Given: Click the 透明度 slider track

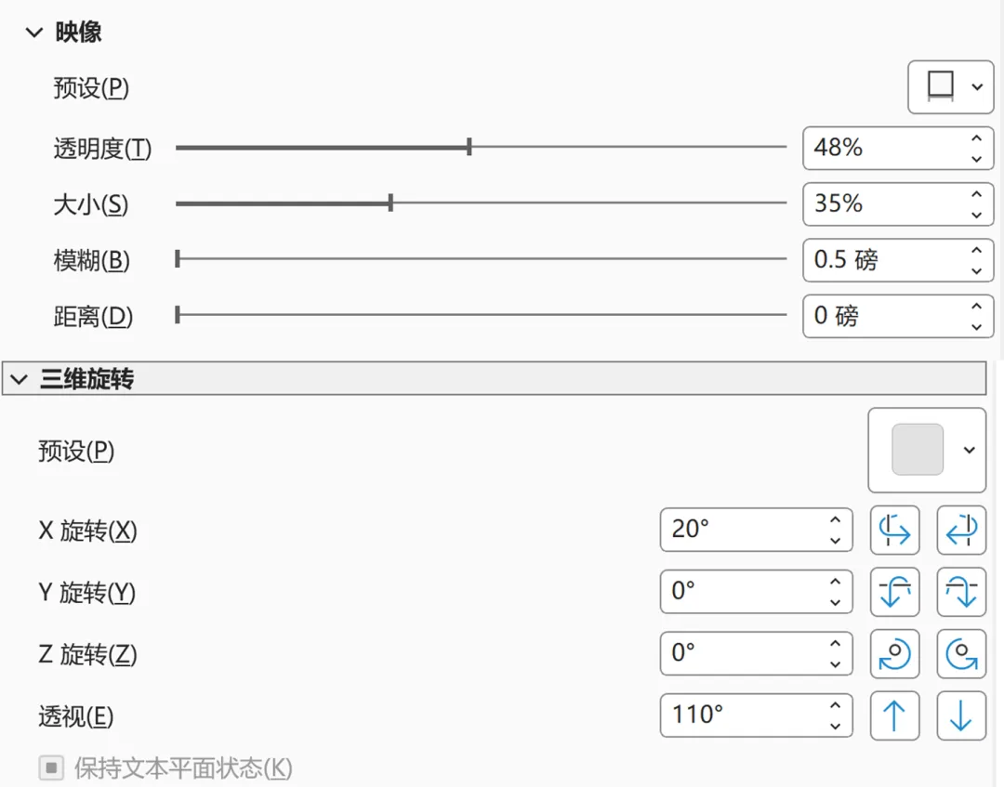Looking at the screenshot, I should tap(632, 148).
